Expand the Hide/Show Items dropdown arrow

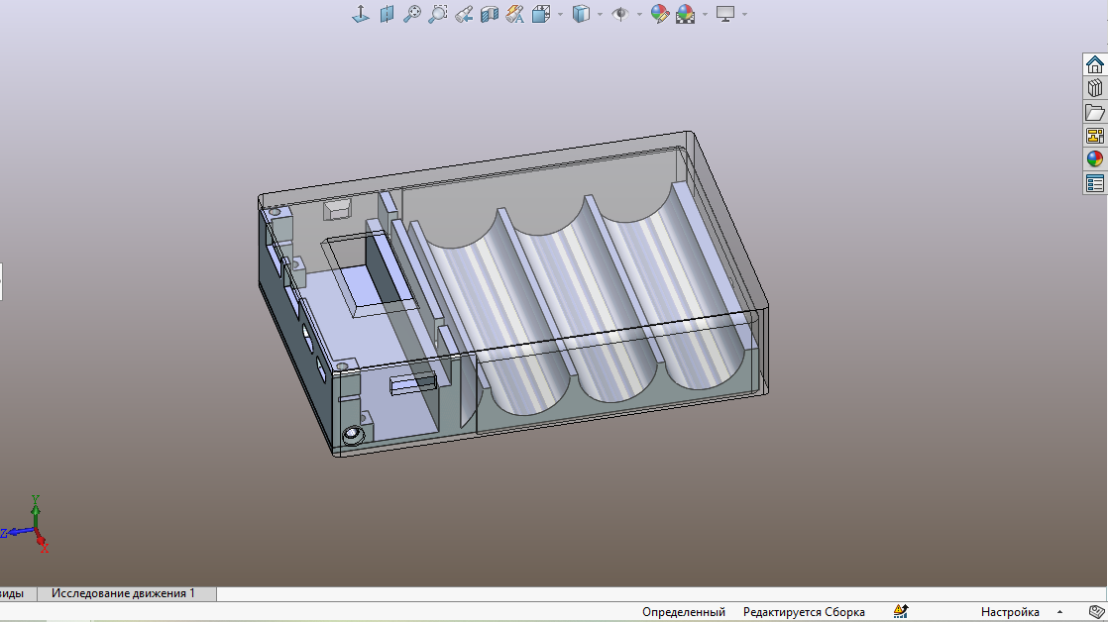click(639, 14)
